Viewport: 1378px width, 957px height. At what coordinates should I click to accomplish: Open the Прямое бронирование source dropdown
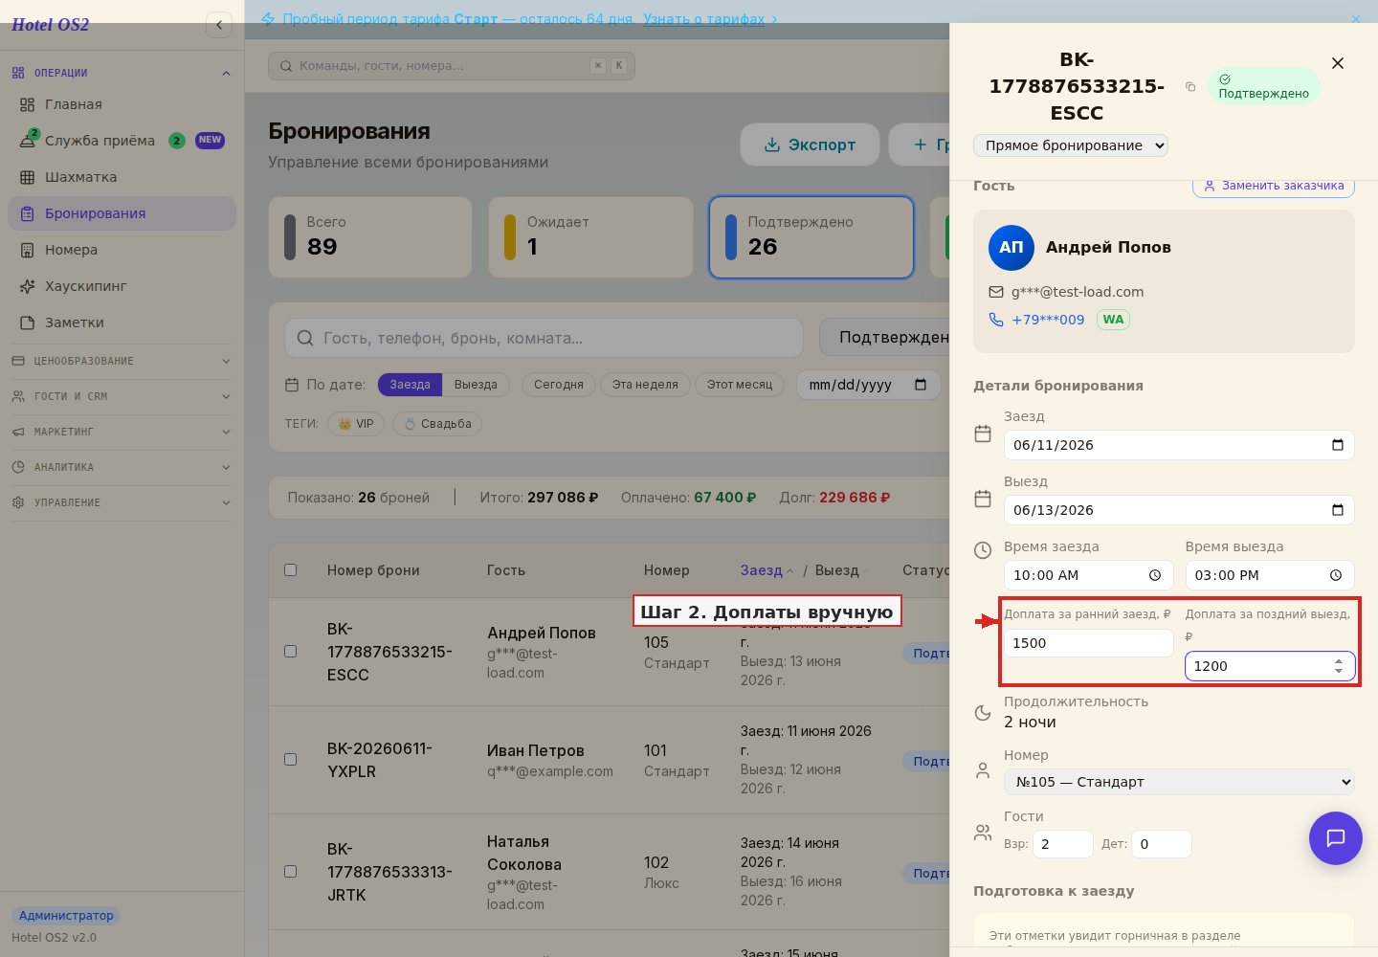(x=1071, y=145)
